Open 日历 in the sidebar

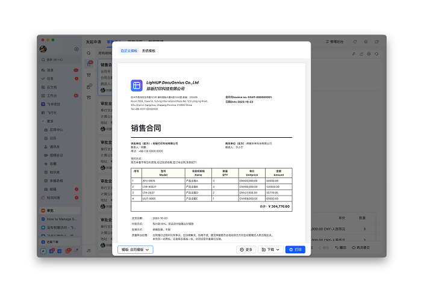coord(60,138)
